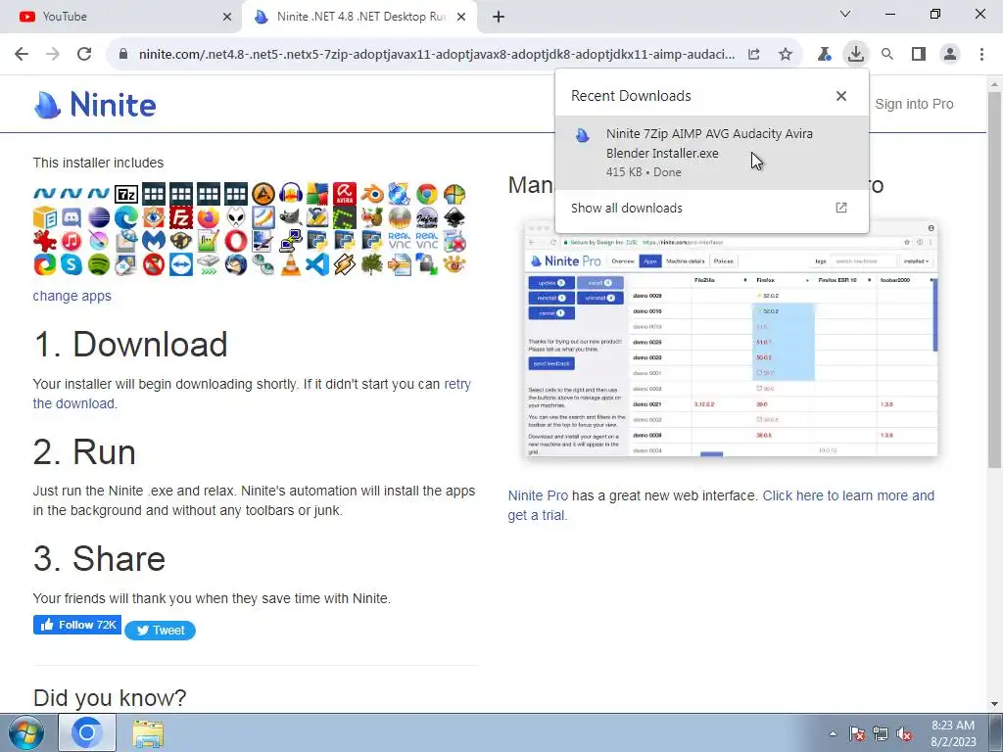
Task: Click the Ninite logo
Action: pos(95,104)
